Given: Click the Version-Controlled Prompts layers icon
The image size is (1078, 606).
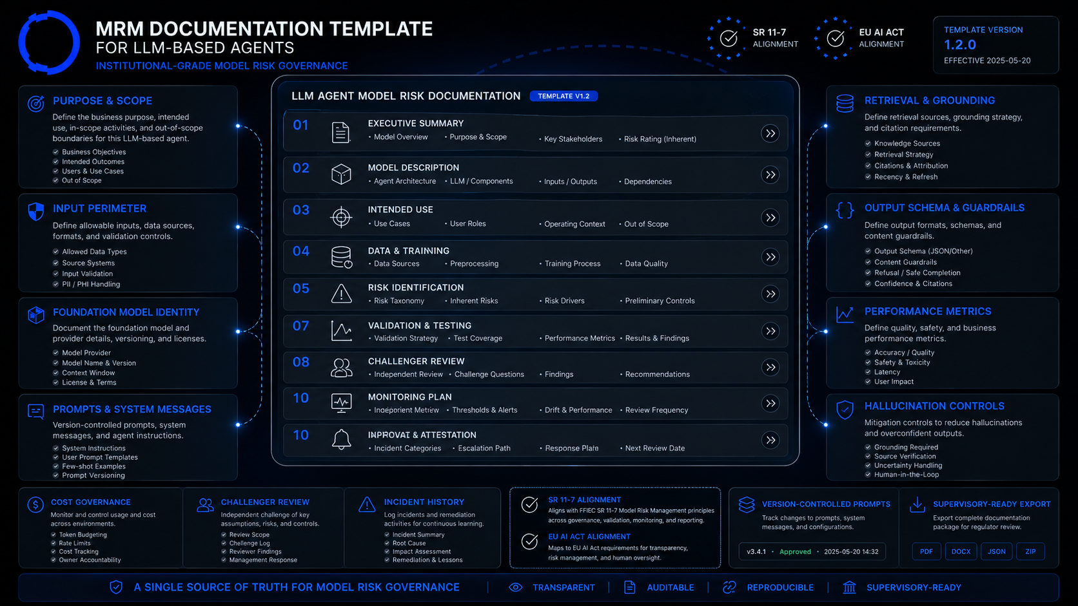Looking at the screenshot, I should [x=747, y=505].
